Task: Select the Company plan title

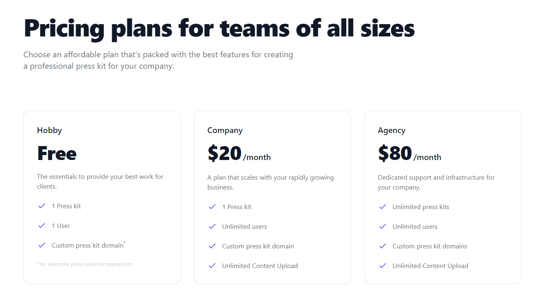Action: [x=225, y=131]
